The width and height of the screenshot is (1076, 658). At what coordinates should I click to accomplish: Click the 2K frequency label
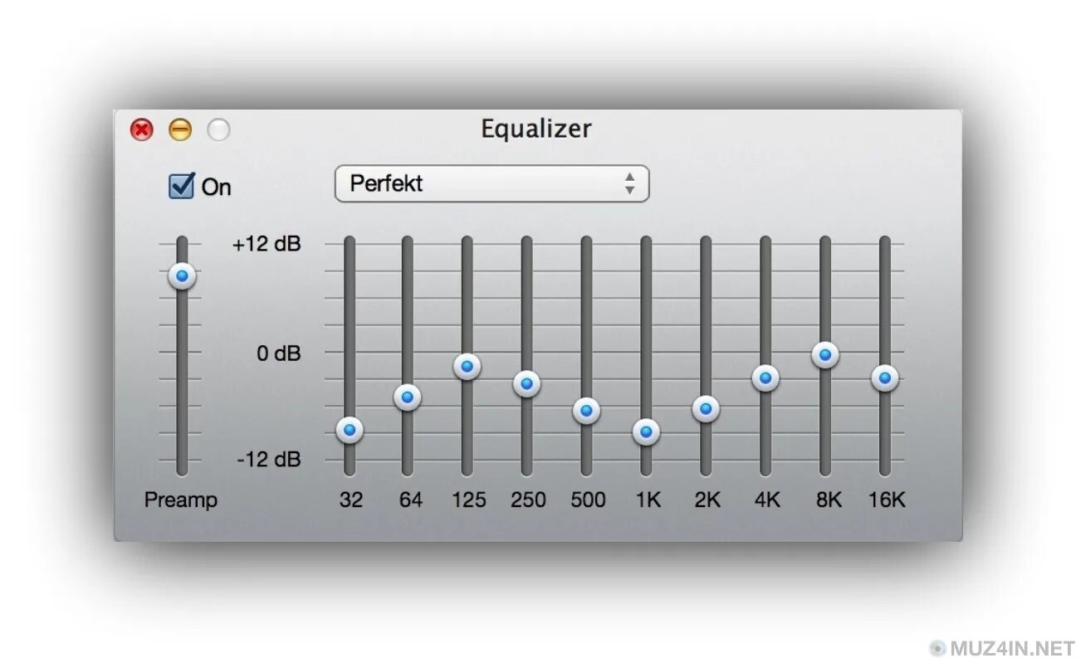coord(707,500)
